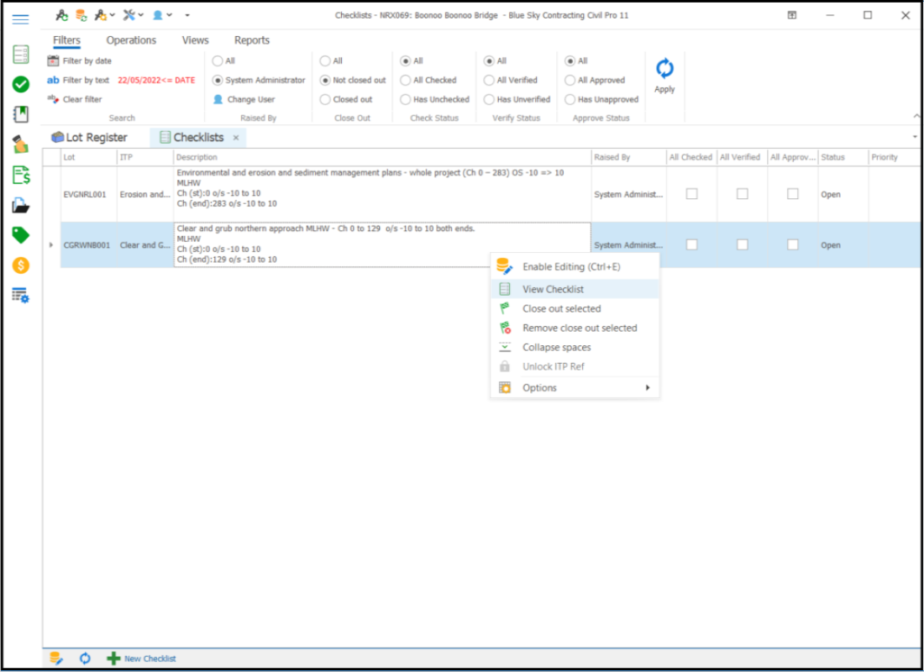Click the New Checklist button
Viewport: 924px width, 672px height.
pos(141,659)
